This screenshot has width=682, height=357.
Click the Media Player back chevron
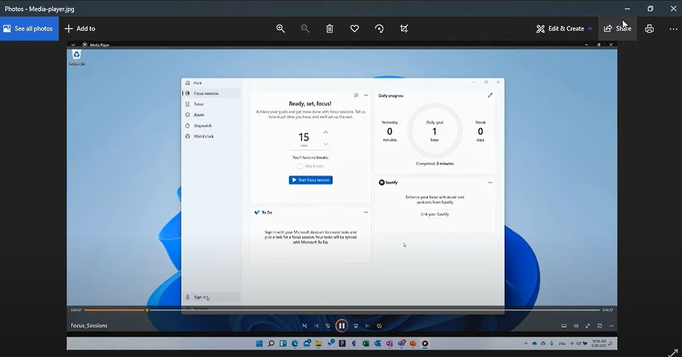click(73, 45)
